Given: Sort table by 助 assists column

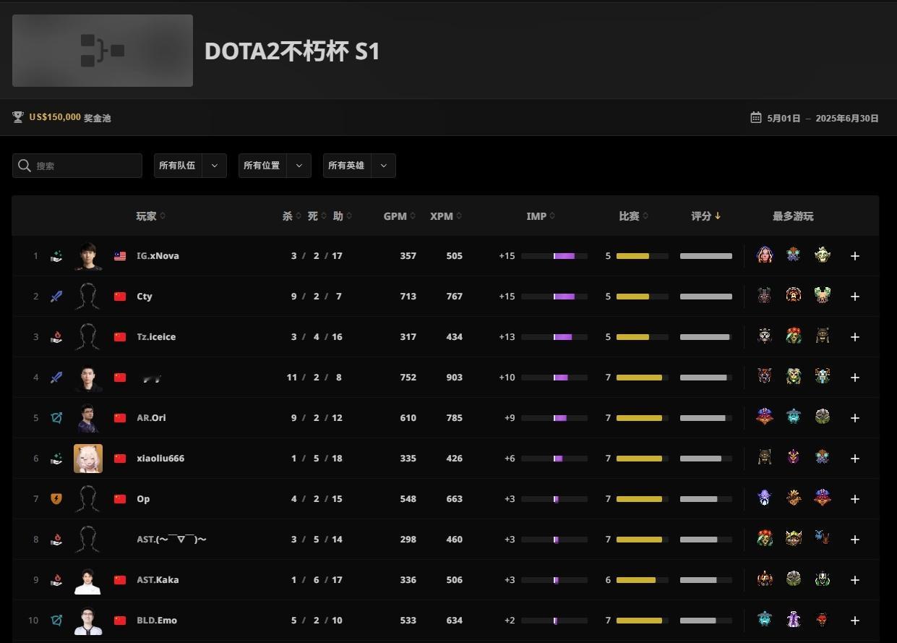Looking at the screenshot, I should [342, 216].
